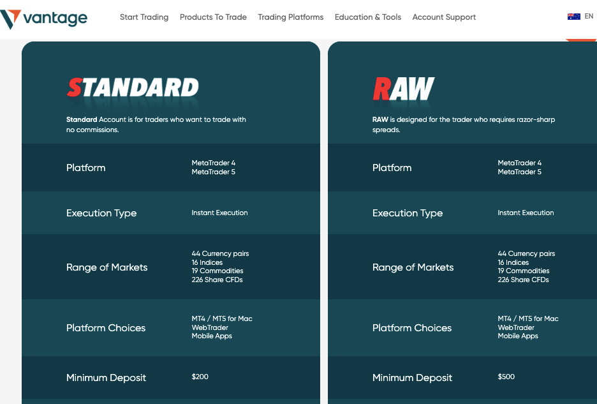597x404 pixels.
Task: Click MT4 / MT5 for Mac in RAW card
Action: click(528, 318)
